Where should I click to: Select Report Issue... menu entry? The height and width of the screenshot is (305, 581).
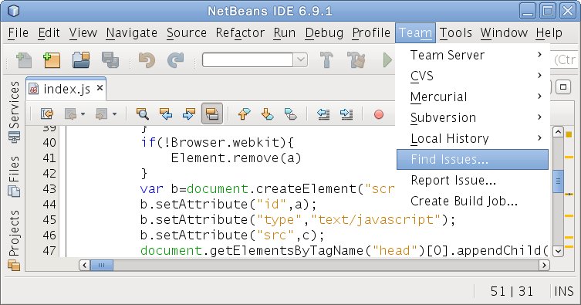click(x=472, y=180)
